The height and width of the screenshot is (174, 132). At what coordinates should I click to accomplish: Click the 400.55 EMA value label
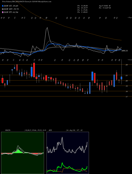pyautogui.click(x=125, y=51)
